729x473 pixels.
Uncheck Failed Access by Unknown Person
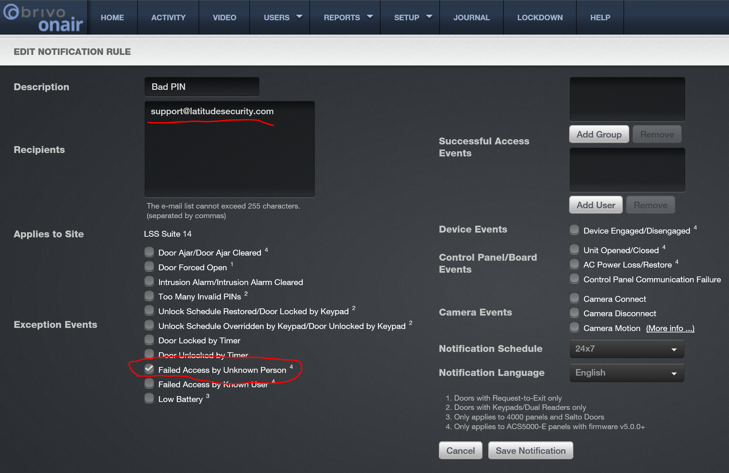point(149,369)
